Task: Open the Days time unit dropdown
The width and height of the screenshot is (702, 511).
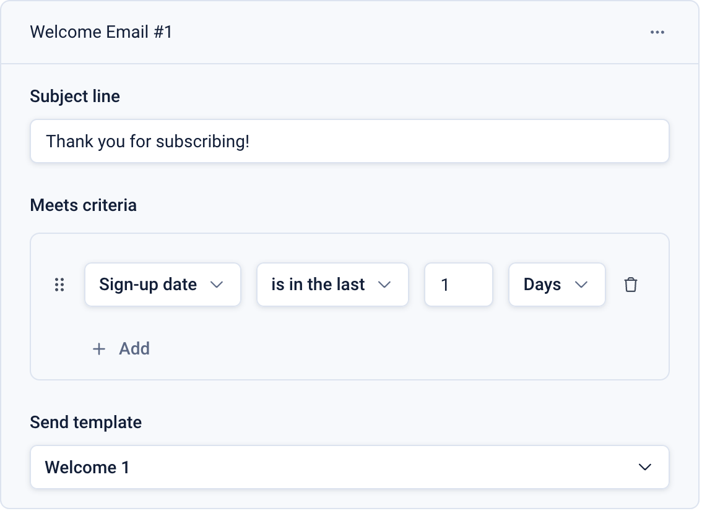Action: tap(556, 285)
